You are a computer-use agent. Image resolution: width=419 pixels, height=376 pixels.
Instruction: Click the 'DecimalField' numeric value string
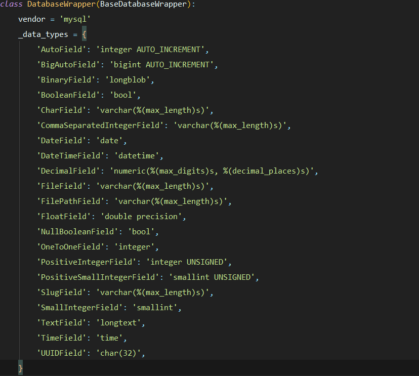(215, 171)
